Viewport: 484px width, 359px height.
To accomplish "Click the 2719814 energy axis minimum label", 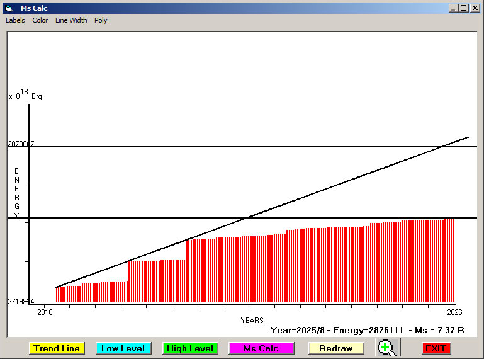I will (x=21, y=302).
